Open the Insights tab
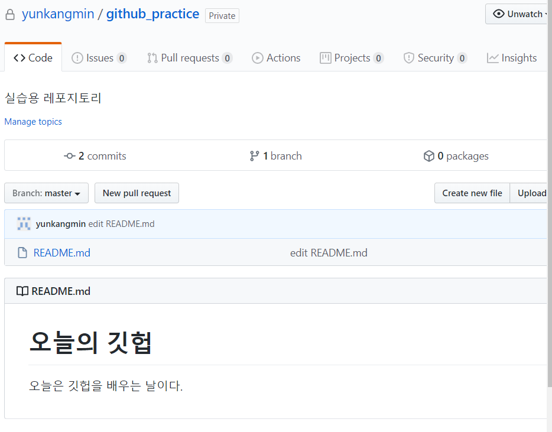Image resolution: width=552 pixels, height=432 pixels. pyautogui.click(x=512, y=58)
